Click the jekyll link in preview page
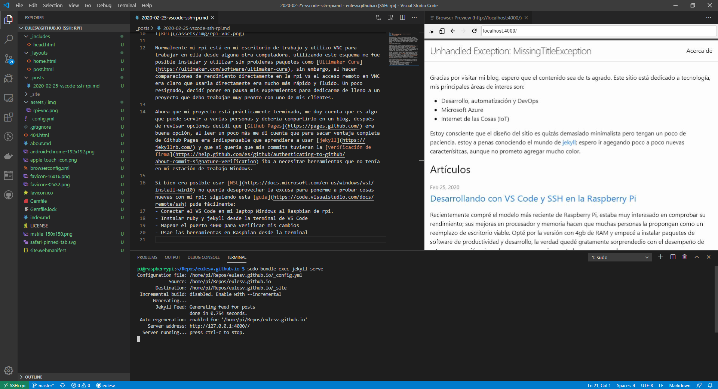Viewport: 718px width, 389px height. [569, 143]
